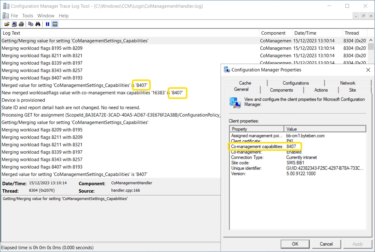Viewport: 375px width, 252px height.
Task: Close the Configuration Manager Properties dialog
Action: click(368, 70)
